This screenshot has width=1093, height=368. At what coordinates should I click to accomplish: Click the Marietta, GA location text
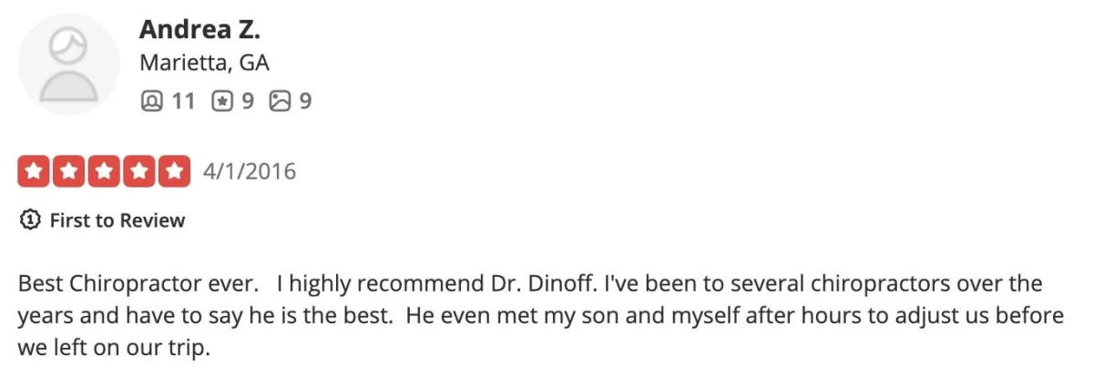204,64
